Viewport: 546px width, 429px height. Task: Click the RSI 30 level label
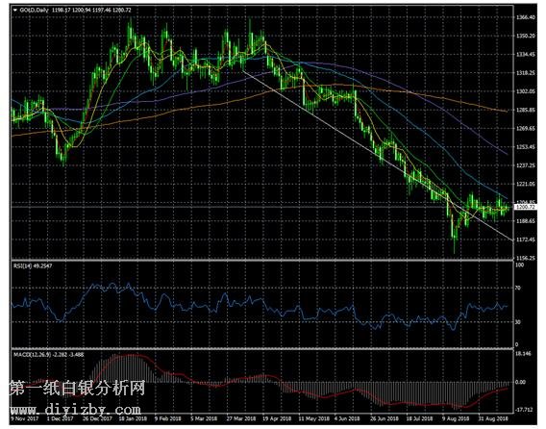[x=518, y=322]
